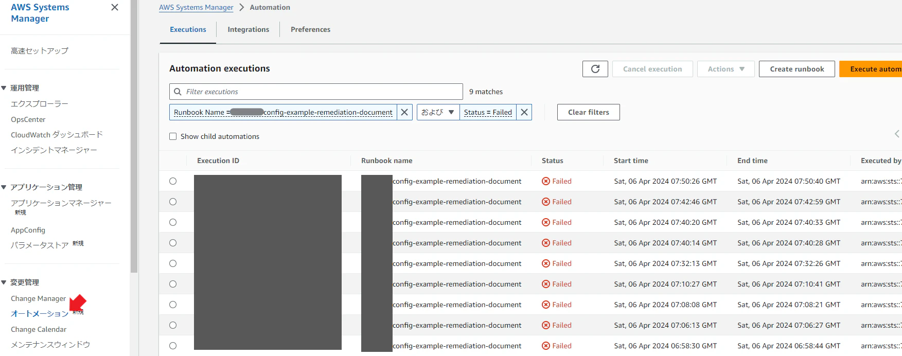Open OpsCenter in sidebar
Viewport: 902px width, 356px height.
pyautogui.click(x=28, y=119)
